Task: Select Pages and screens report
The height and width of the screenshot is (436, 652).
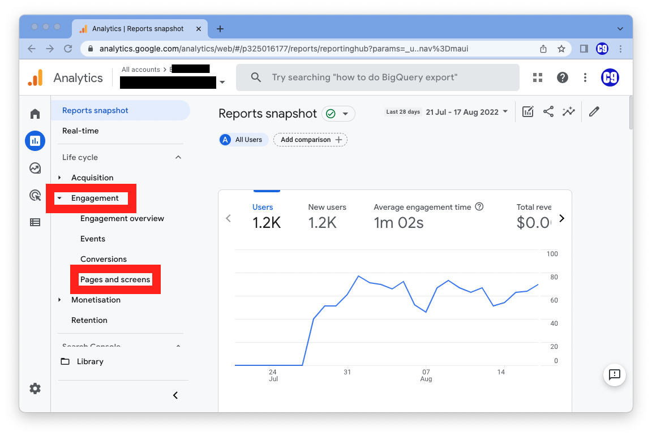Action: (115, 279)
